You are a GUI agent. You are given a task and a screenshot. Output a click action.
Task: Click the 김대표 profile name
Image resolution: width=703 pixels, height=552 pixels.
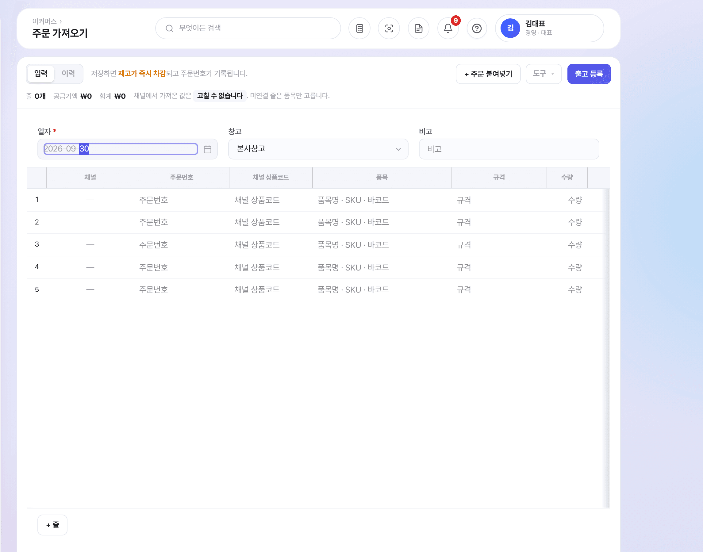[x=535, y=24]
